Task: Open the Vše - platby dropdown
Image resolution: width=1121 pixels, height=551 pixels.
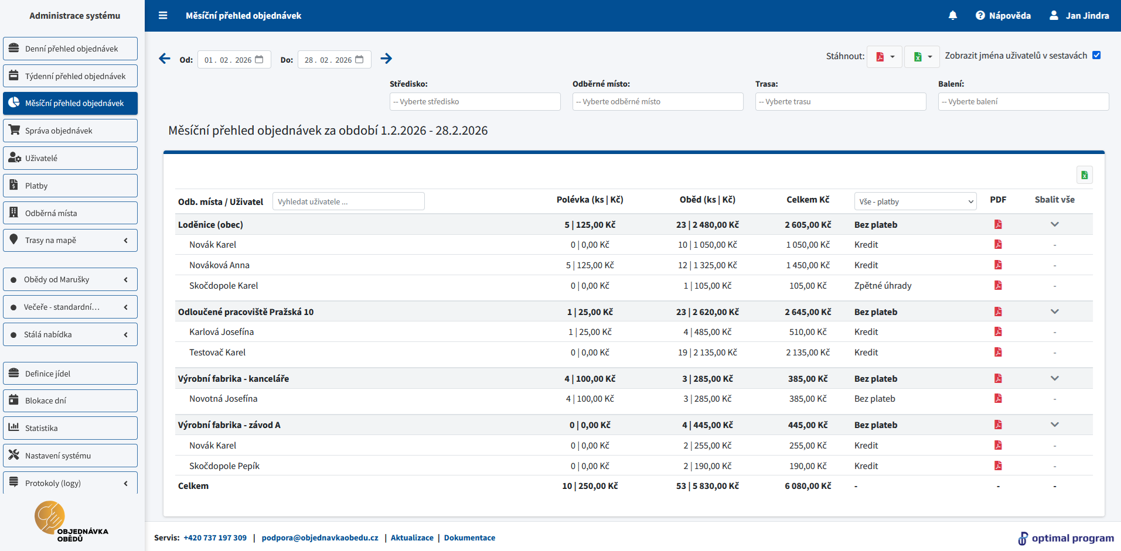Action: tap(915, 201)
